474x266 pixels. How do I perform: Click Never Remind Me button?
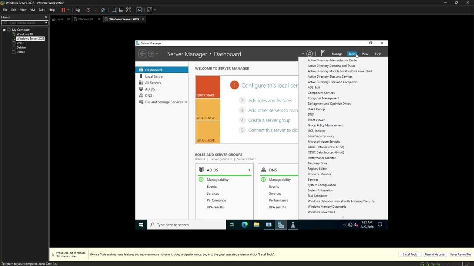click(x=460, y=255)
